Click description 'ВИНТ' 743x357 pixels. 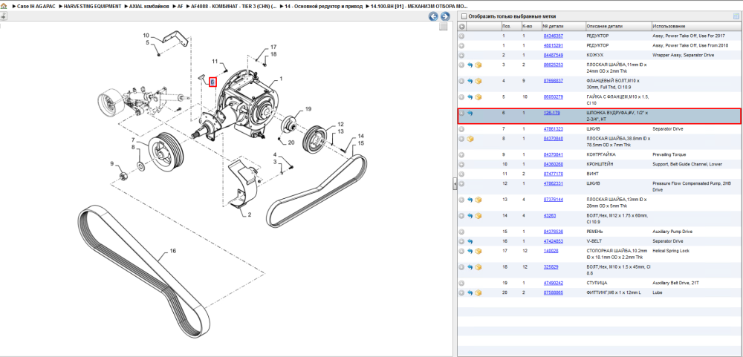pyautogui.click(x=593, y=174)
